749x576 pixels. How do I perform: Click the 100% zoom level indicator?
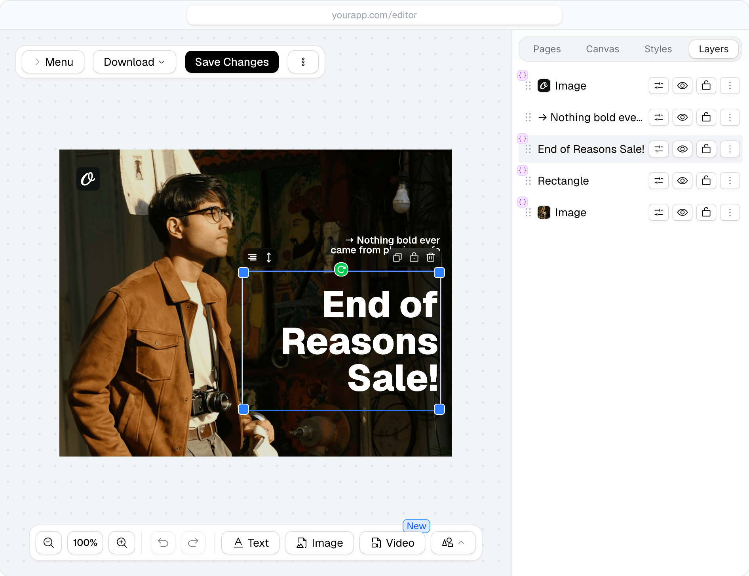[85, 543]
